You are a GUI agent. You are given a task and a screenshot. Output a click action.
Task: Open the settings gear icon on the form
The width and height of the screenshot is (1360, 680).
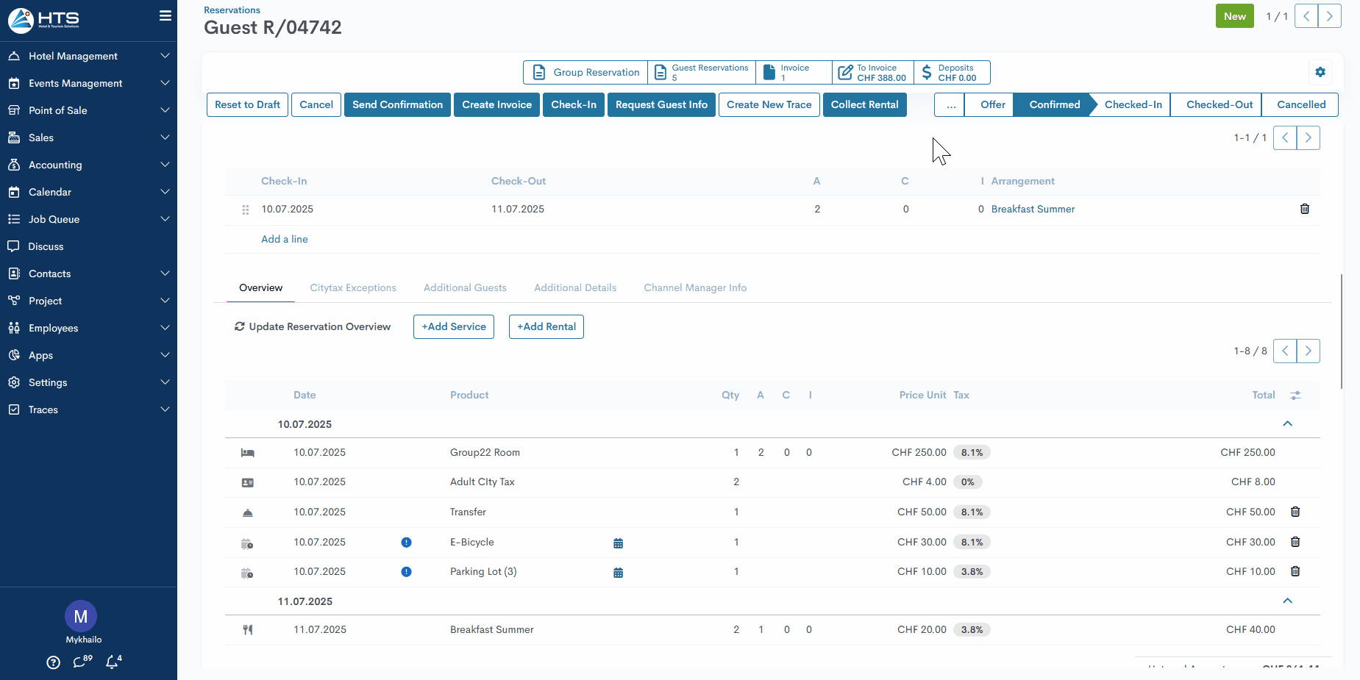(x=1320, y=72)
